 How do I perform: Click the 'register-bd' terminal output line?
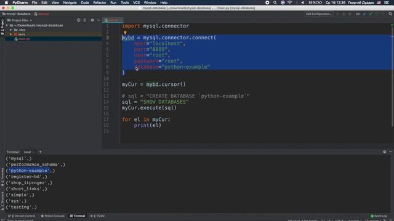(x=26, y=177)
